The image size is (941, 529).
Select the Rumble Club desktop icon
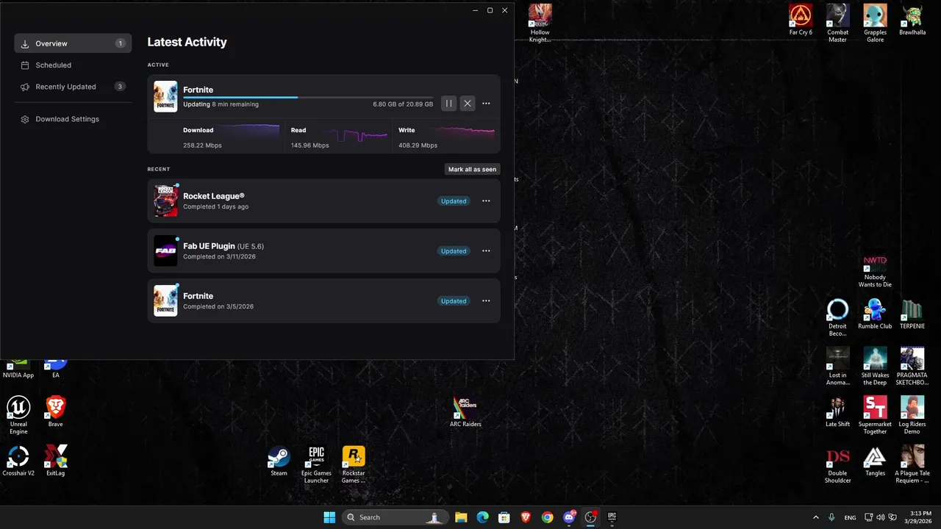click(x=875, y=314)
